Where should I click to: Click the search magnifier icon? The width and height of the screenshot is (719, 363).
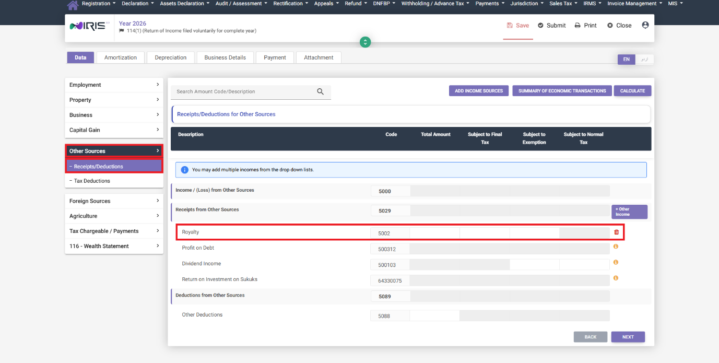pyautogui.click(x=321, y=91)
